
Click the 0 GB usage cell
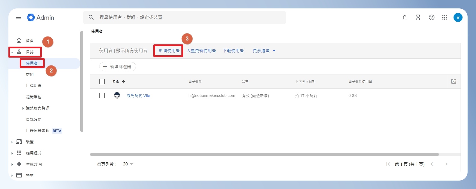point(353,95)
